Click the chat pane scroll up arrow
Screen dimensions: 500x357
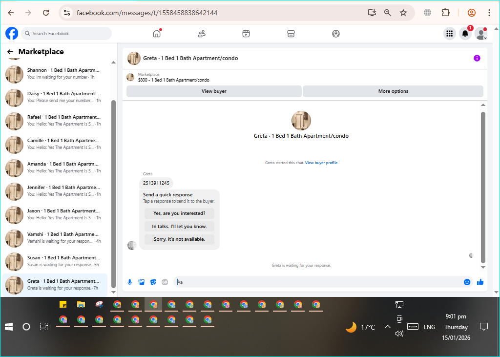[x=483, y=105]
